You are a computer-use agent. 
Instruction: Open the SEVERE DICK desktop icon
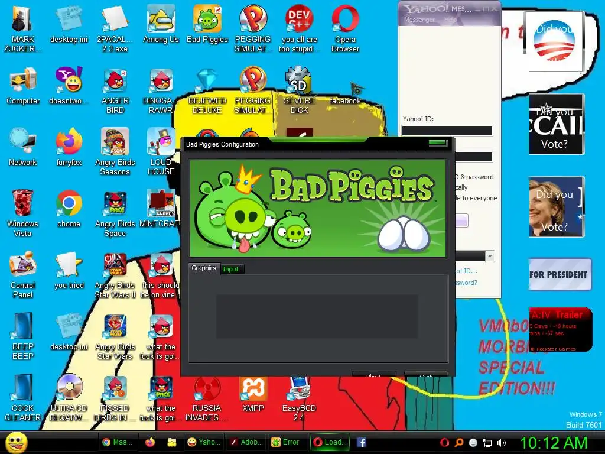[x=299, y=90]
